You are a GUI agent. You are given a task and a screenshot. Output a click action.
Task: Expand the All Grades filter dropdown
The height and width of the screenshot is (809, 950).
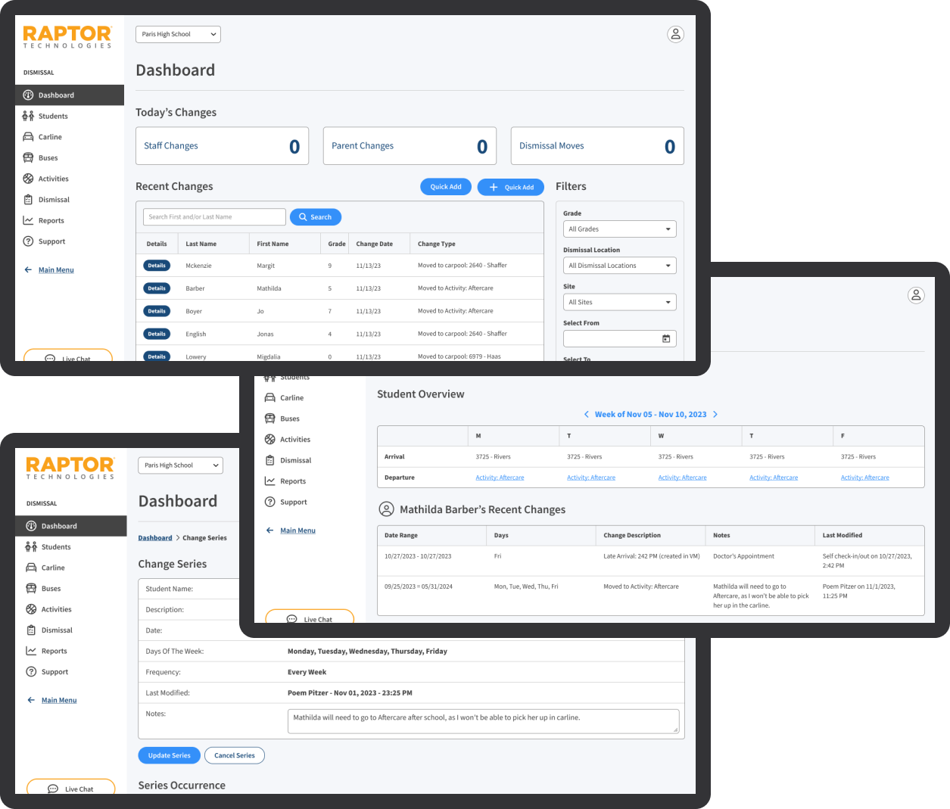click(619, 229)
